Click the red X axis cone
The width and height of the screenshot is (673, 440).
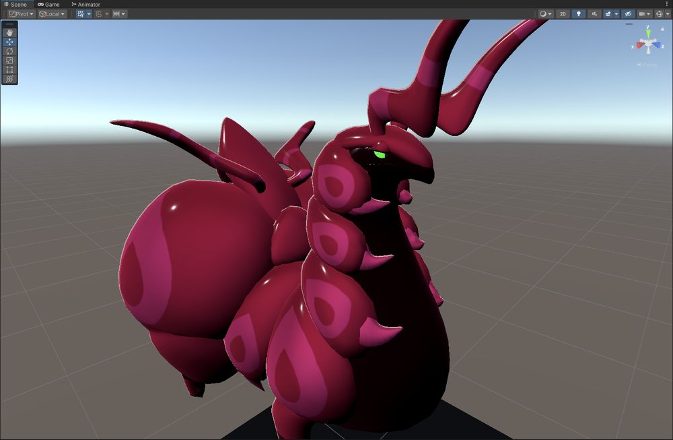640,45
